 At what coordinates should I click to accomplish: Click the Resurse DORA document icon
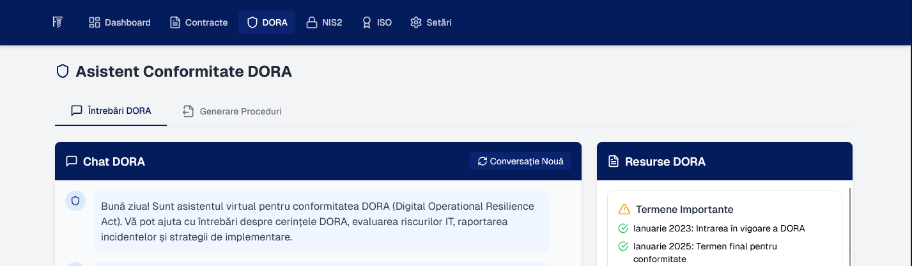coord(614,161)
